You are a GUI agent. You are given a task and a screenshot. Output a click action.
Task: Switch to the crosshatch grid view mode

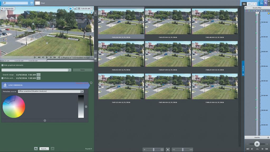tap(249, 4)
